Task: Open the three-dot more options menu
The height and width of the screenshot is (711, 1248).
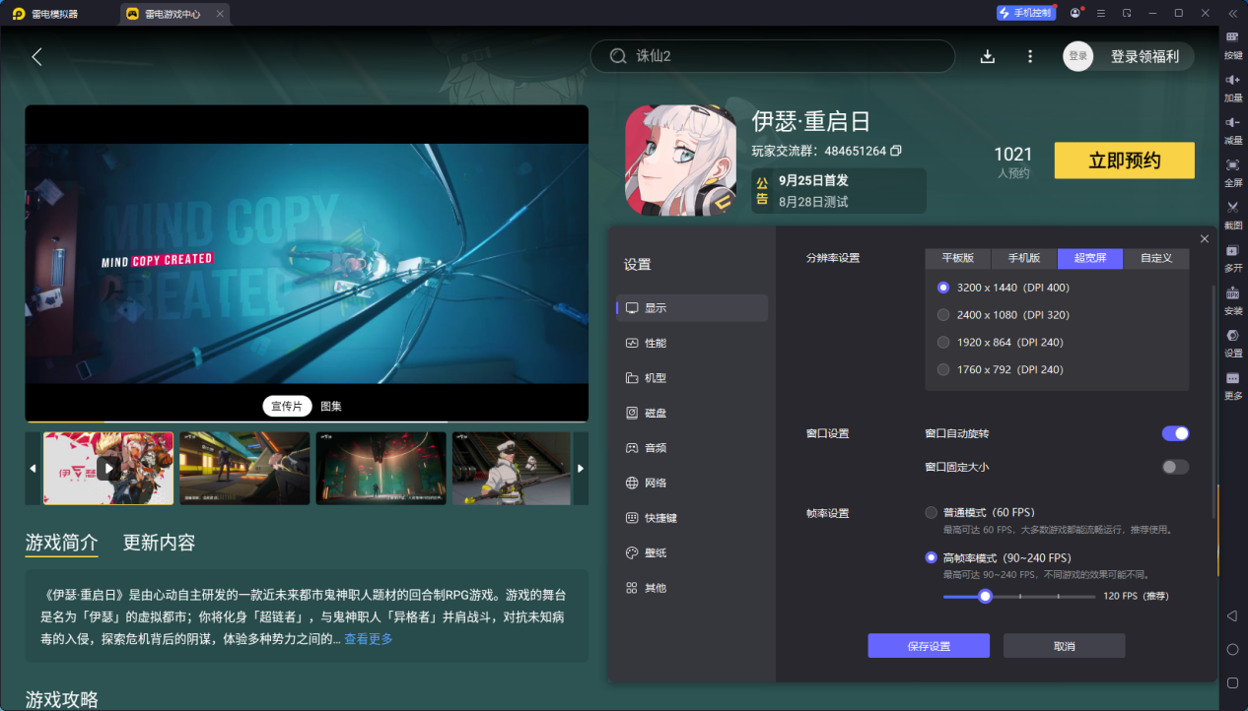Action: point(1030,56)
